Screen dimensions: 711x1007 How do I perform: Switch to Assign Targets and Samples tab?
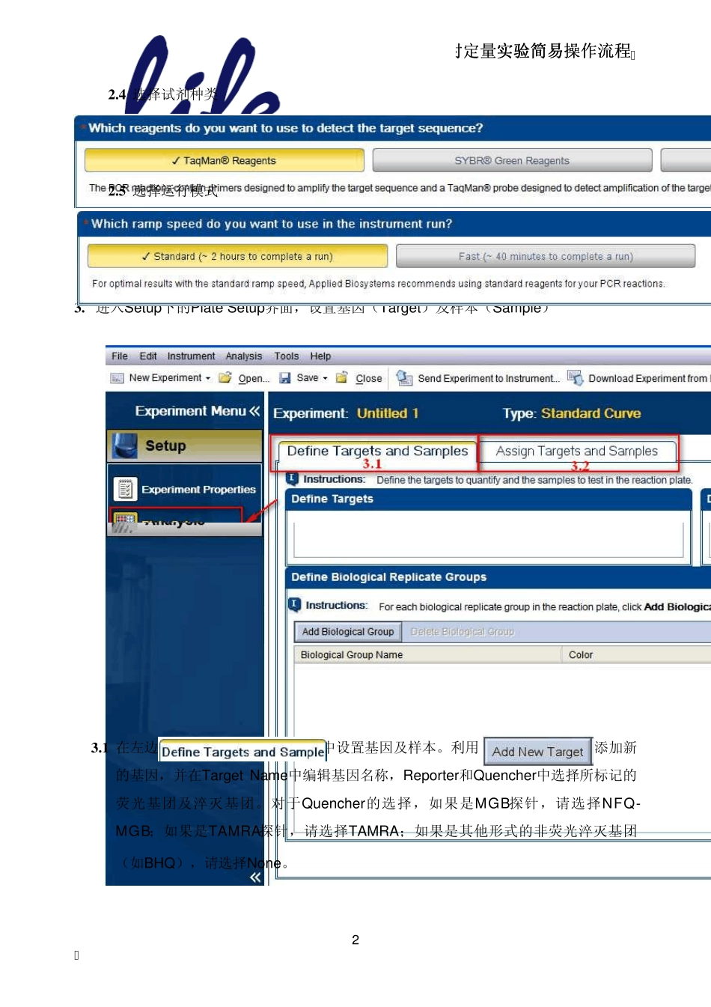pyautogui.click(x=576, y=451)
